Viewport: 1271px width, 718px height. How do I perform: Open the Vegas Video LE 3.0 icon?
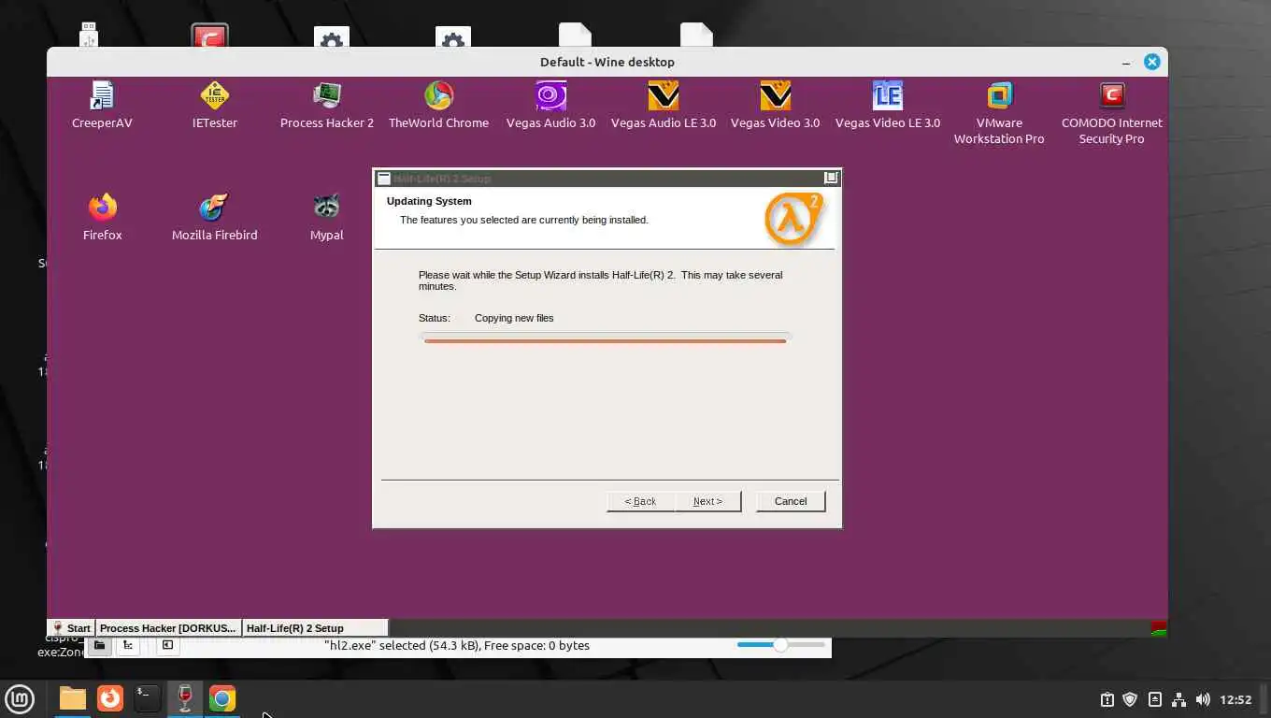pos(888,105)
